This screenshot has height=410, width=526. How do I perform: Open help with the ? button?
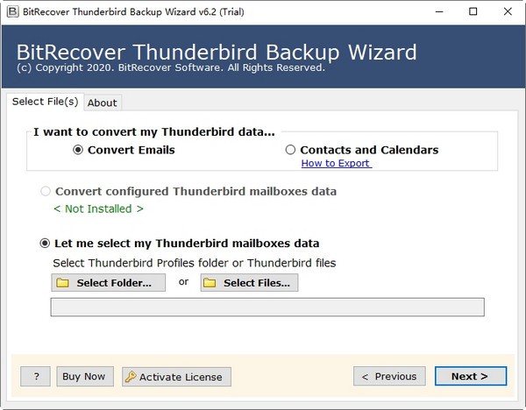tap(35, 377)
